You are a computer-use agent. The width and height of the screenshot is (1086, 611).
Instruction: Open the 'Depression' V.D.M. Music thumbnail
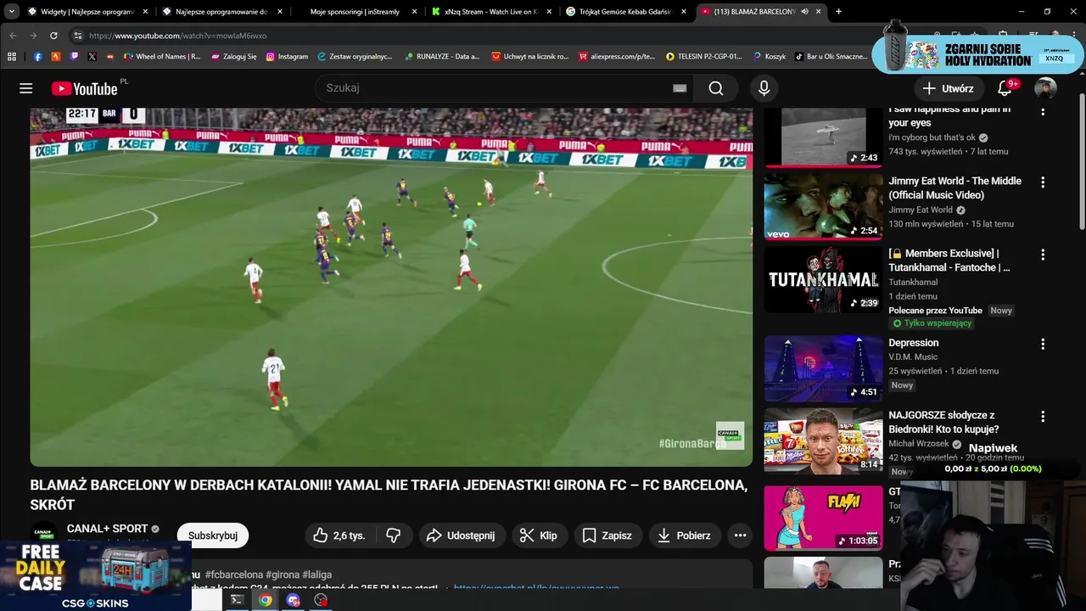[823, 368]
